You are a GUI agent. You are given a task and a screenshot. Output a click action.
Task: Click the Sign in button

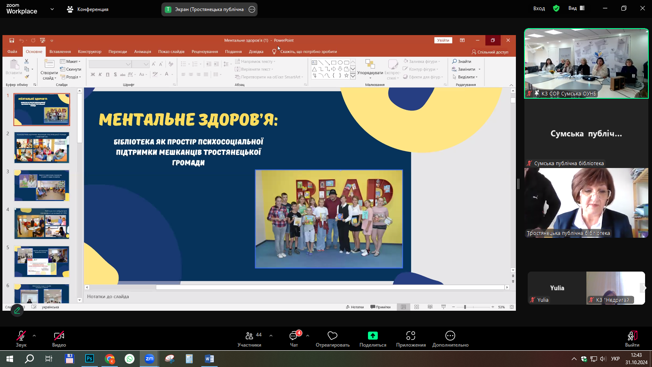[539, 9]
